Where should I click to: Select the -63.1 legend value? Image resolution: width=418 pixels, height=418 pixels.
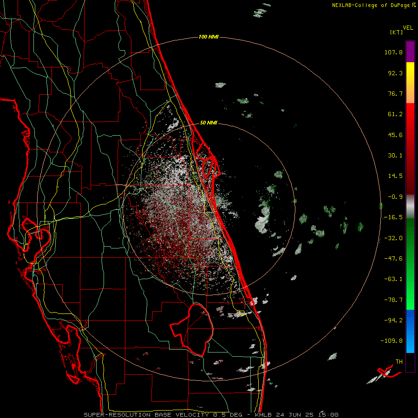coord(393,279)
